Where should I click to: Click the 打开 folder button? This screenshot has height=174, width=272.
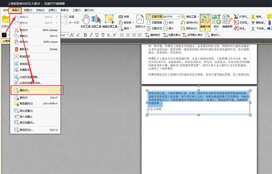click(5, 22)
